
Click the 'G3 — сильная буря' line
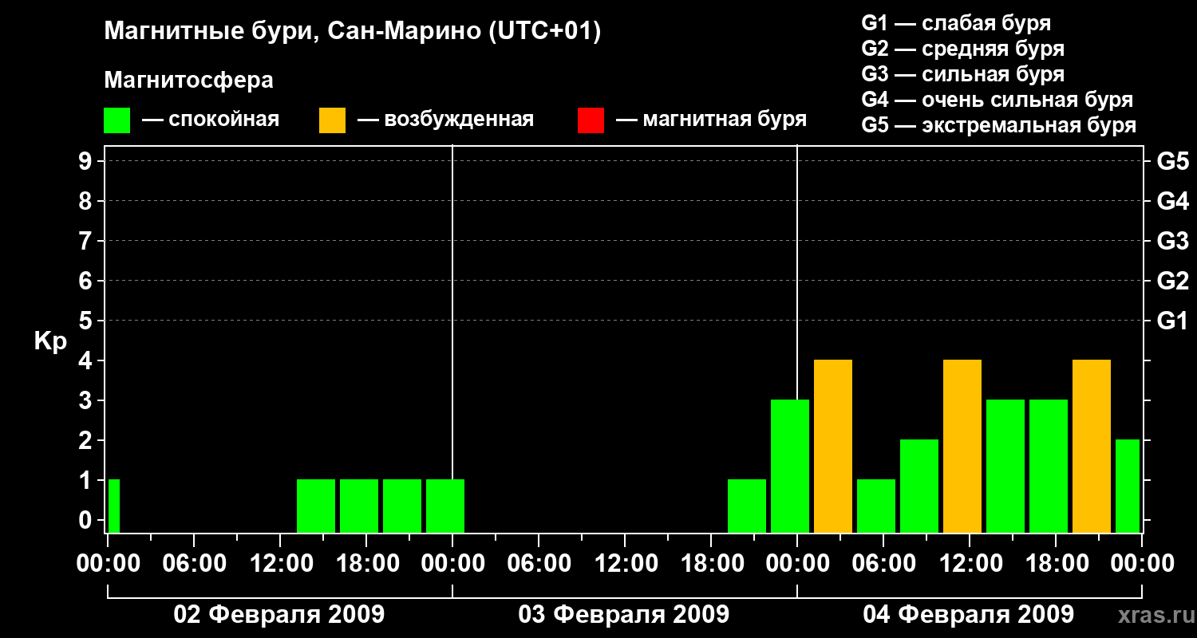pos(963,74)
